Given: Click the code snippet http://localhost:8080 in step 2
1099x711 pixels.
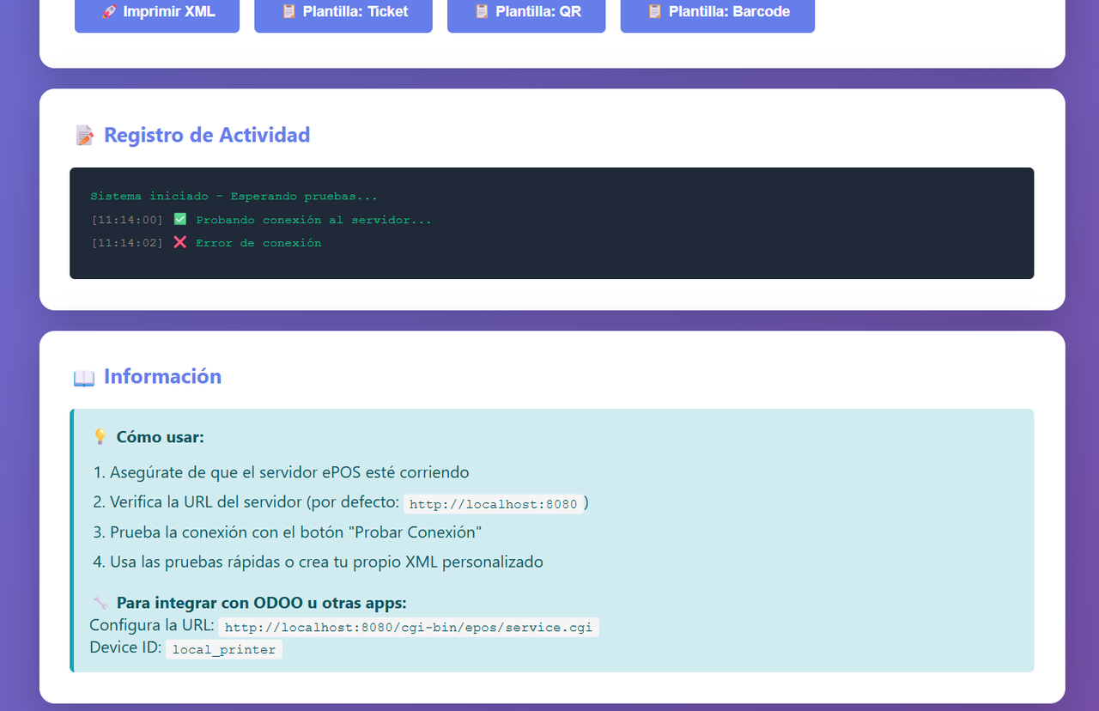Looking at the screenshot, I should (494, 504).
